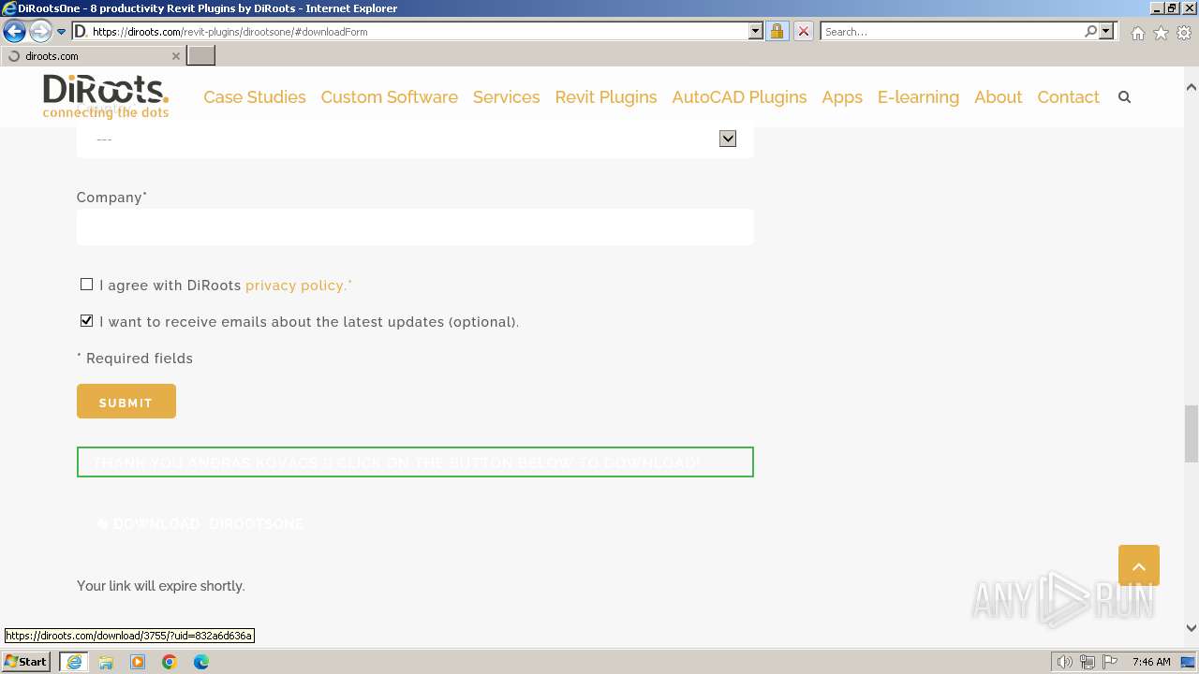Close the diroots.com tab

[x=175, y=56]
